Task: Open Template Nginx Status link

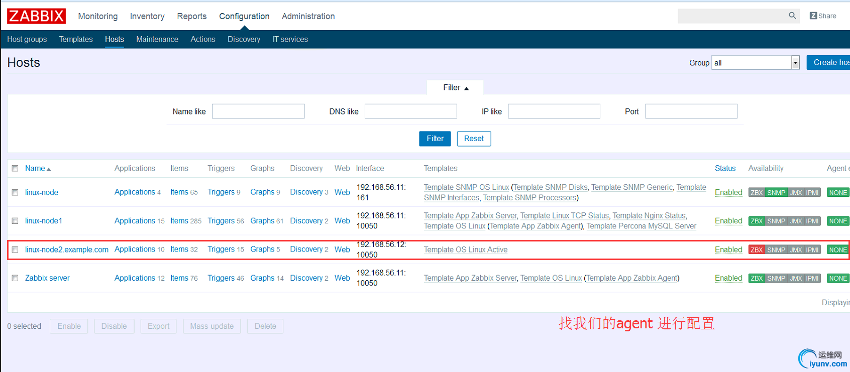Action: [x=649, y=216]
